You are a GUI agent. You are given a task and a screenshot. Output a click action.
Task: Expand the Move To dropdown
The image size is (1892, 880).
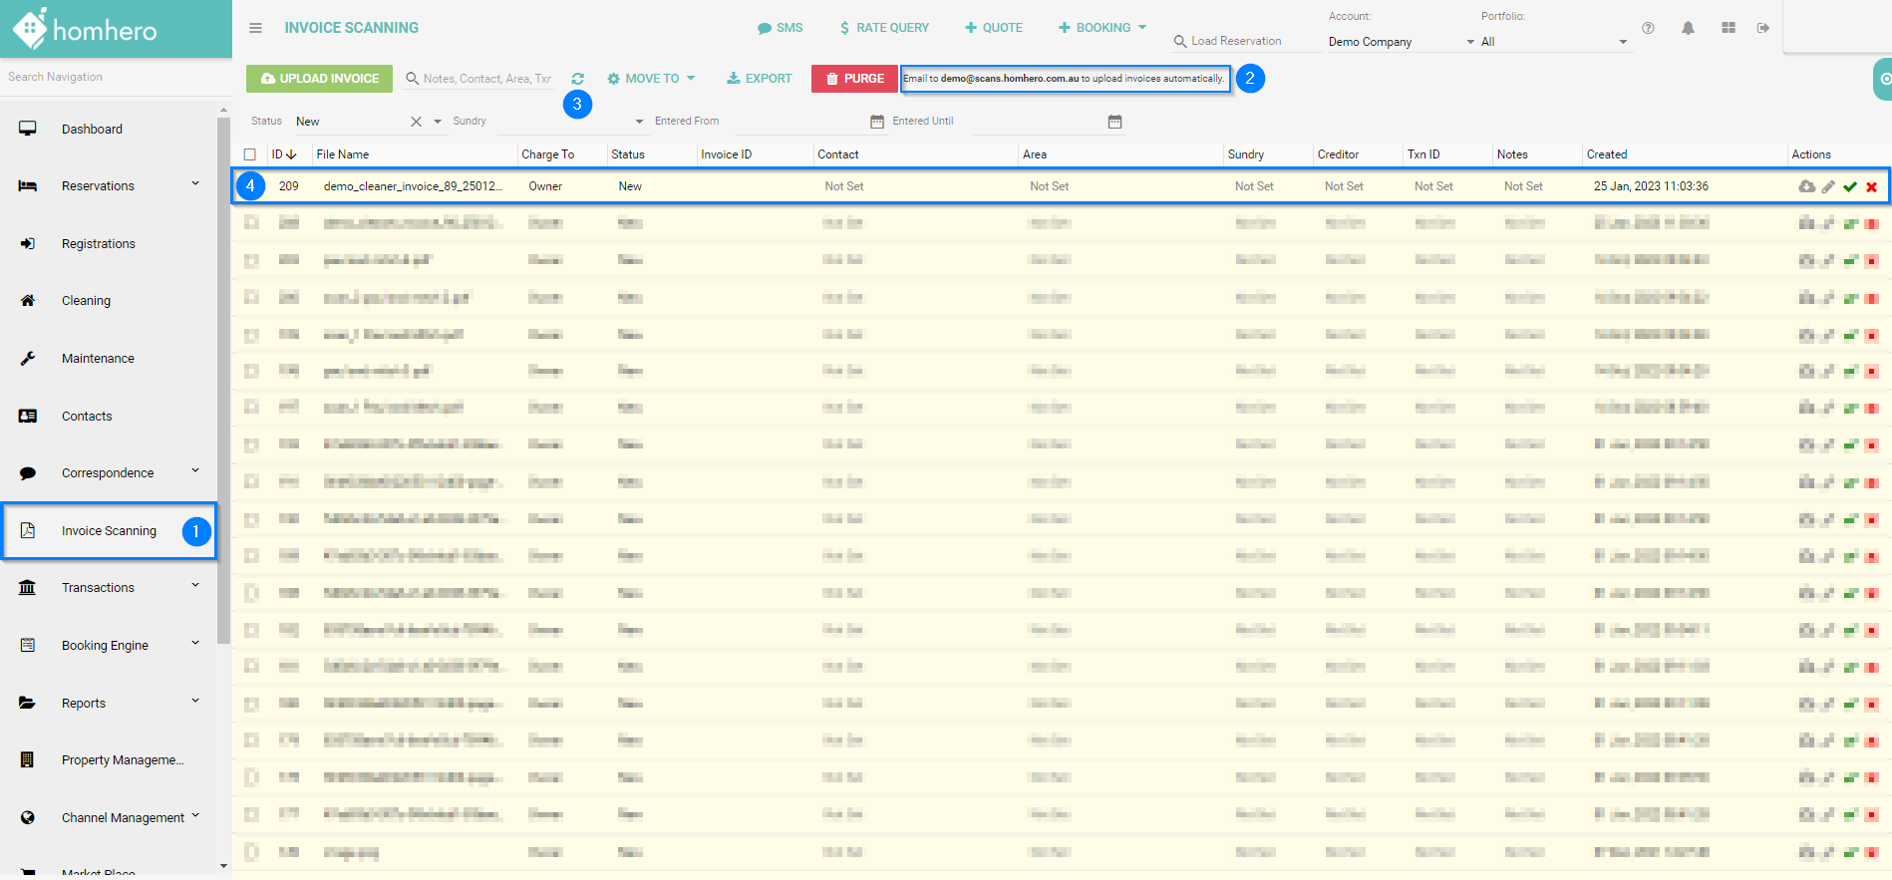(652, 79)
